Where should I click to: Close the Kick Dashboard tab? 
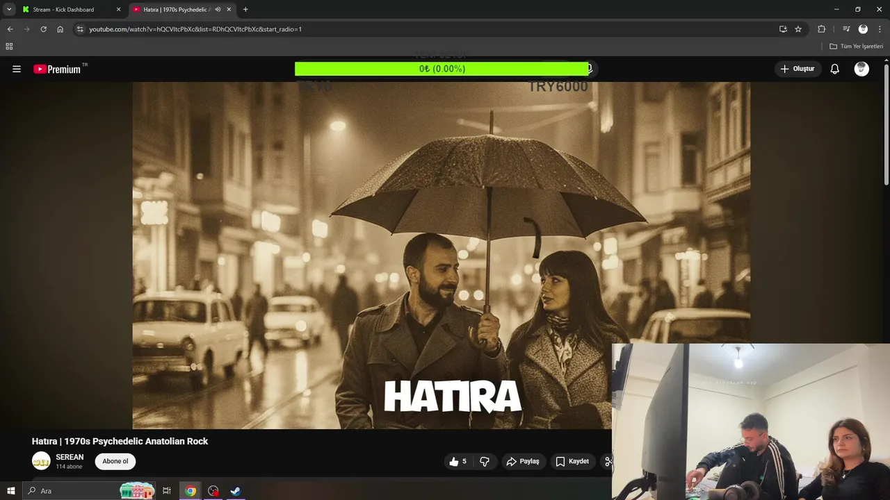coord(118,10)
